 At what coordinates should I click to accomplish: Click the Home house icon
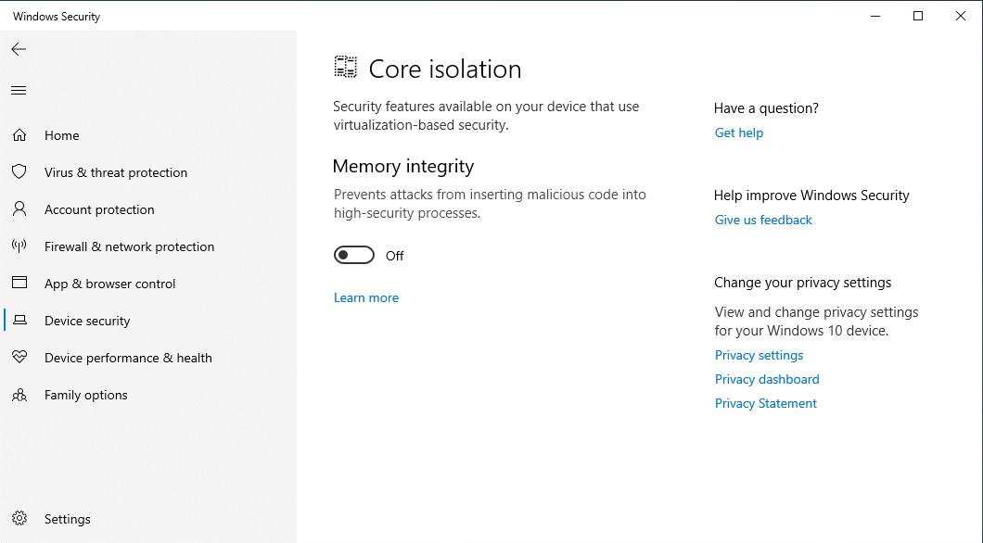[x=19, y=135]
